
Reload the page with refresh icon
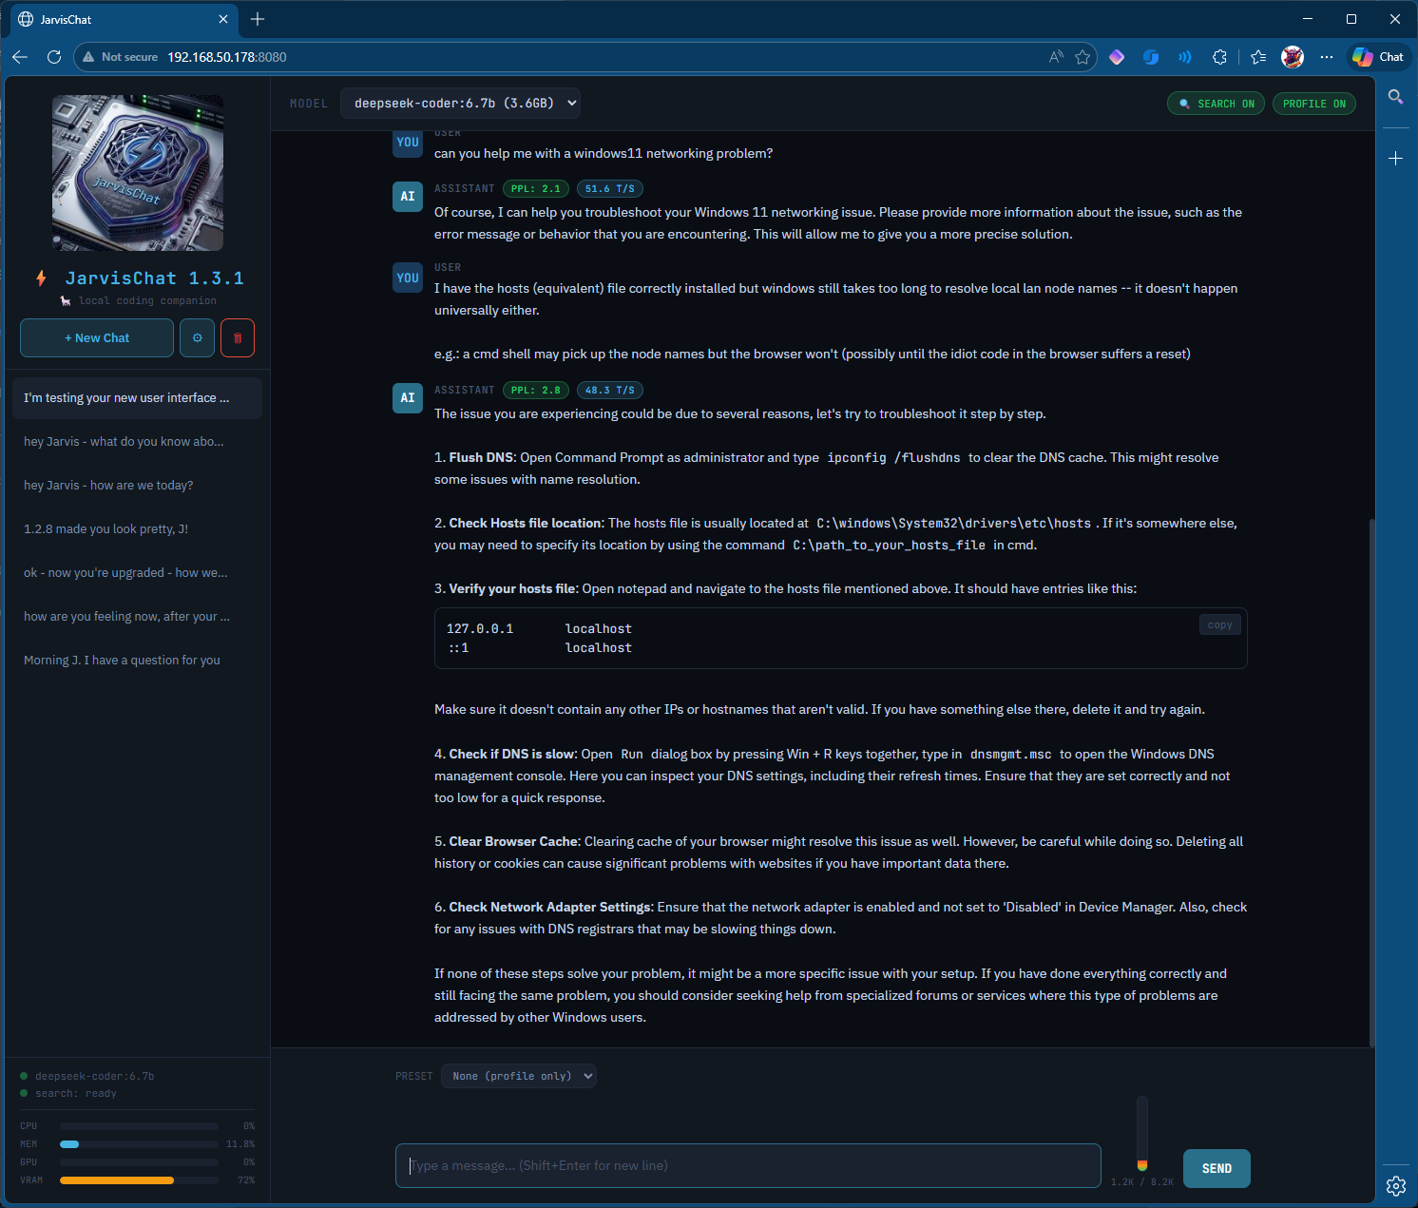click(54, 57)
